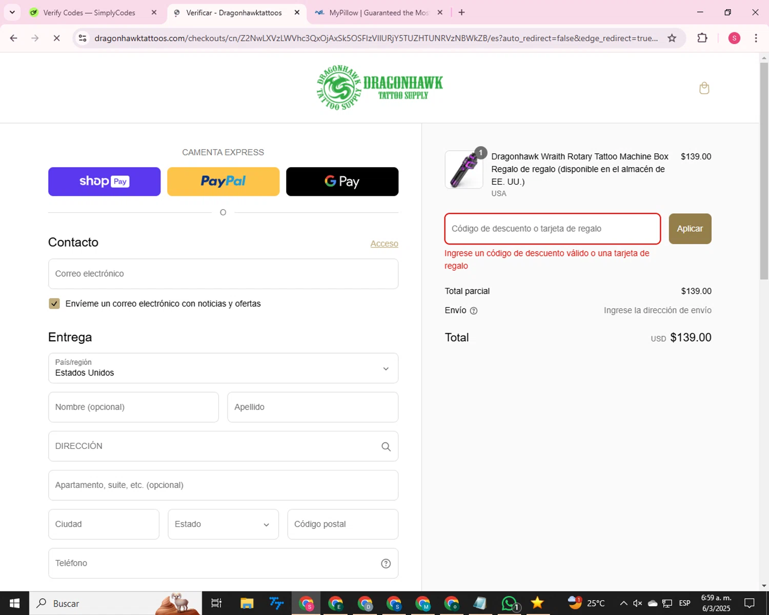Click the Acceso login link
The height and width of the screenshot is (615, 769).
[x=384, y=244]
